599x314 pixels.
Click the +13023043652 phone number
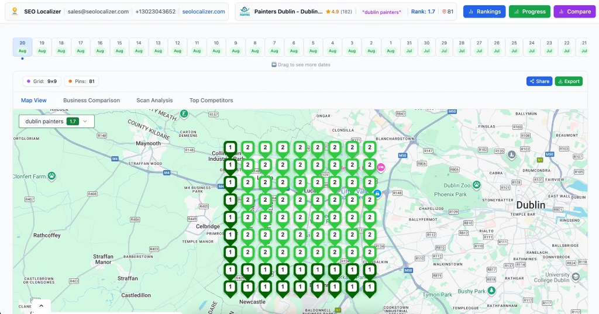click(156, 12)
